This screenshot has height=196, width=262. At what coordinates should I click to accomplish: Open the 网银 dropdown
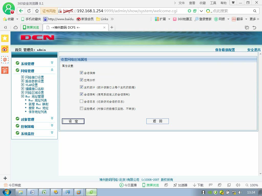click(x=222, y=19)
